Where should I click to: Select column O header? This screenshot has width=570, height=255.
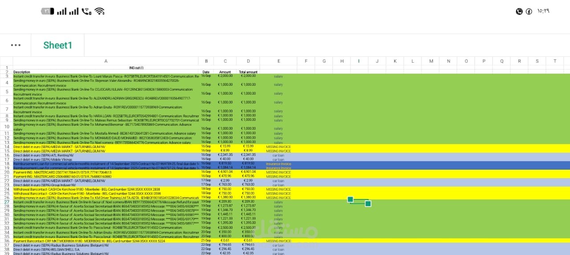click(466, 61)
